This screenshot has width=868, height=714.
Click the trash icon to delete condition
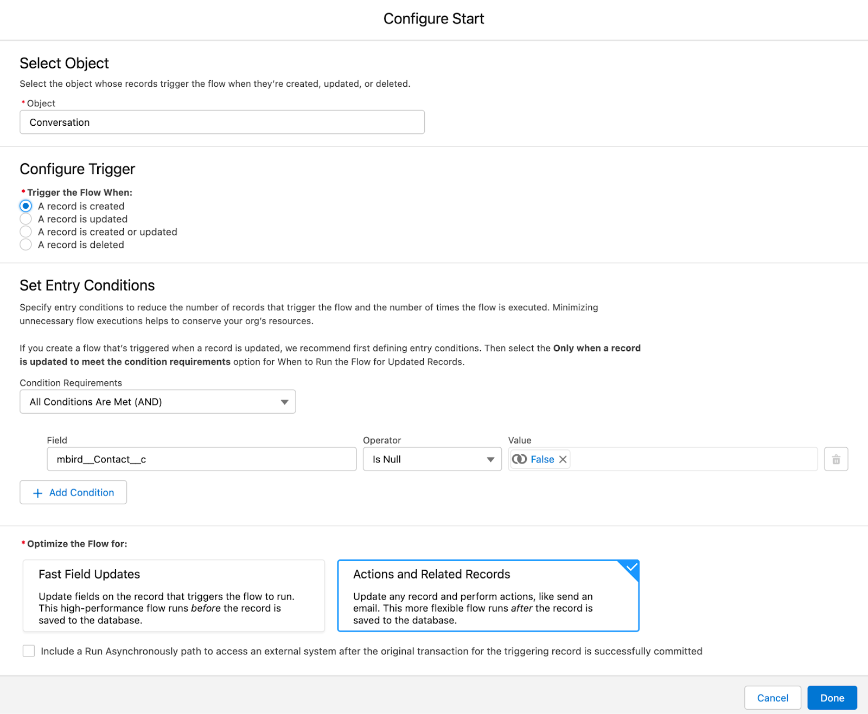(x=835, y=459)
